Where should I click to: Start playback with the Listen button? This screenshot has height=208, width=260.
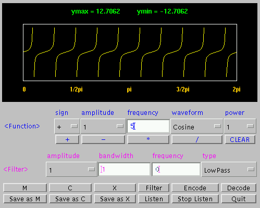tap(154, 199)
